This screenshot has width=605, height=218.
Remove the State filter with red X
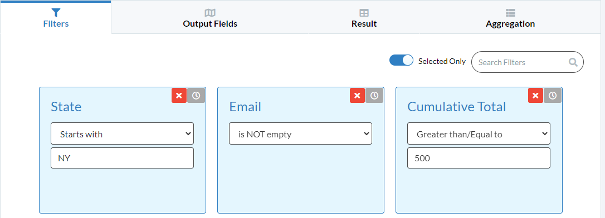pyautogui.click(x=179, y=96)
